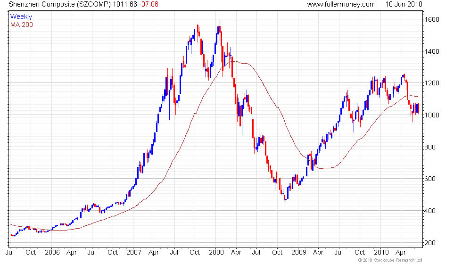The height and width of the screenshot is (264, 462).
Task: Select the Weekly interval label
Action: (21, 17)
